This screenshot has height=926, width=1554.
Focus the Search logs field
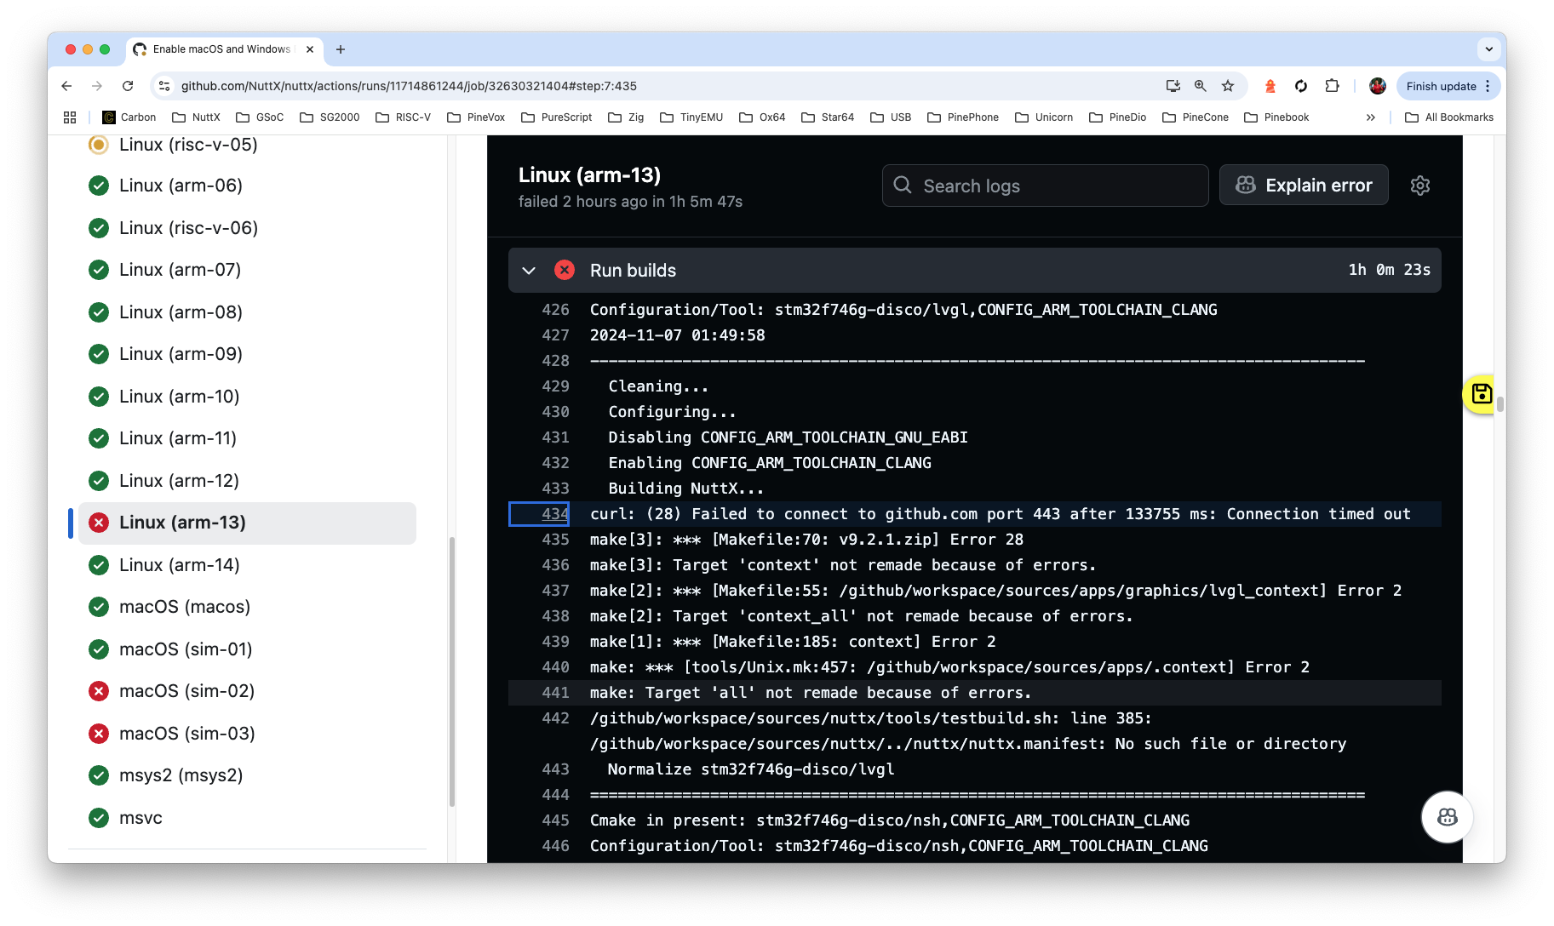coord(1045,186)
